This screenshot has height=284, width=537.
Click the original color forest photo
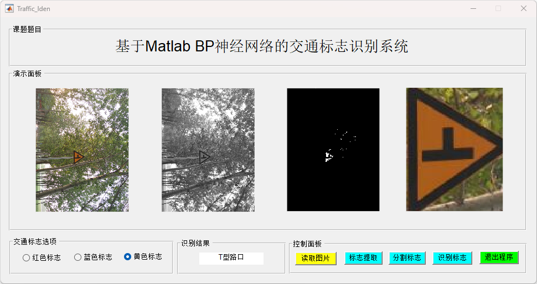click(x=82, y=150)
